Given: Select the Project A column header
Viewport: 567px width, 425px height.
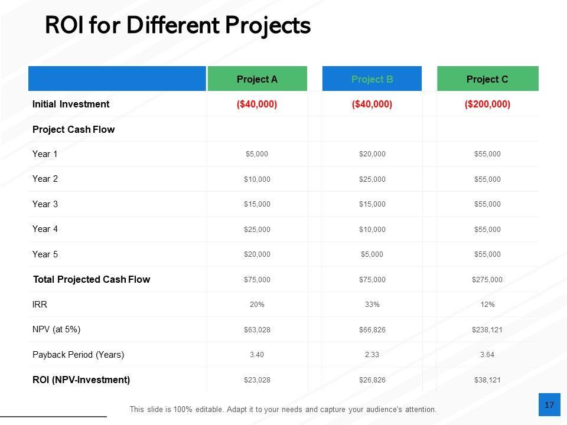Looking at the screenshot, I should [257, 79].
